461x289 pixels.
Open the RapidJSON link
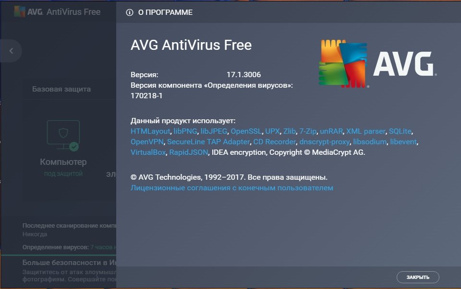pyautogui.click(x=189, y=152)
